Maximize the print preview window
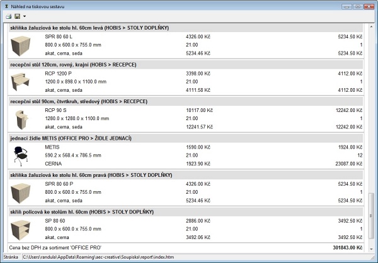The width and height of the screenshot is (378, 263). (x=358, y=6)
